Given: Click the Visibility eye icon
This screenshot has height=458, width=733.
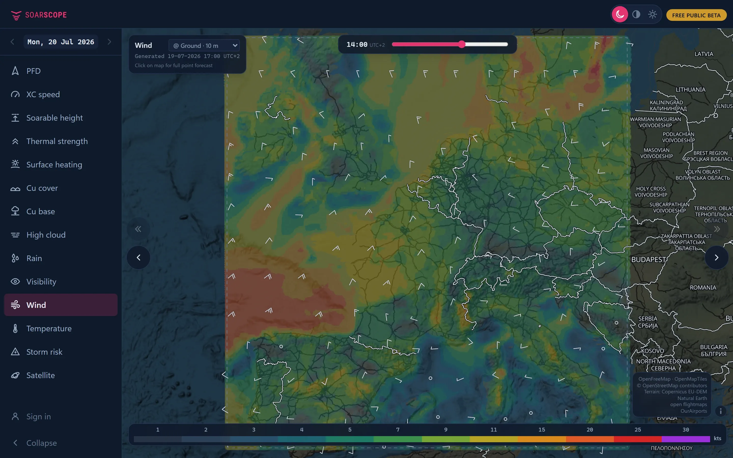Looking at the screenshot, I should [x=15, y=281].
